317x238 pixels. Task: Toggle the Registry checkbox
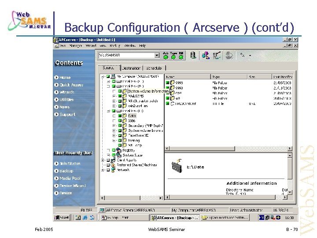point(114,150)
